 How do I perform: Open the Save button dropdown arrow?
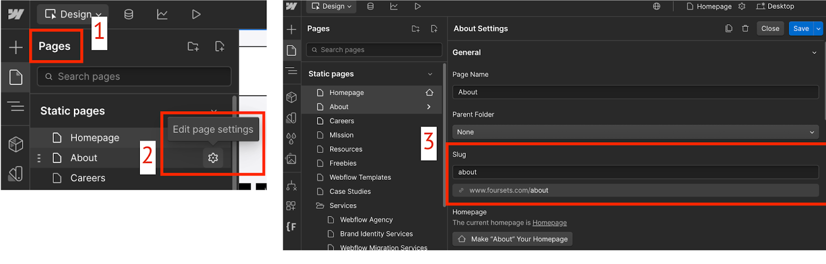[x=818, y=28]
